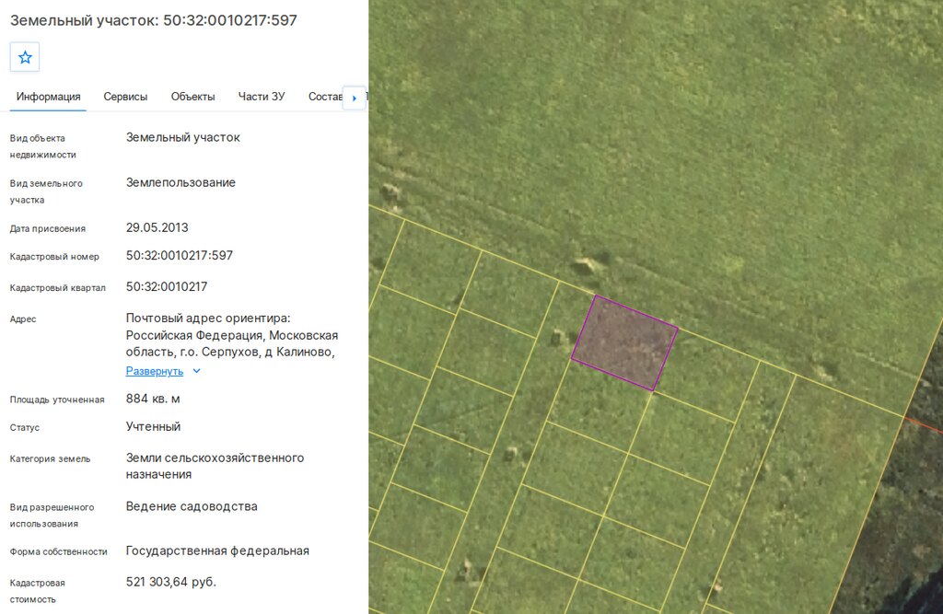943x614 pixels.
Task: Expand the address with the chevron arrow
Action: click(x=196, y=371)
